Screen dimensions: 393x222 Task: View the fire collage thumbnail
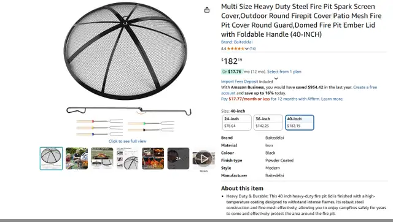[x=153, y=158]
